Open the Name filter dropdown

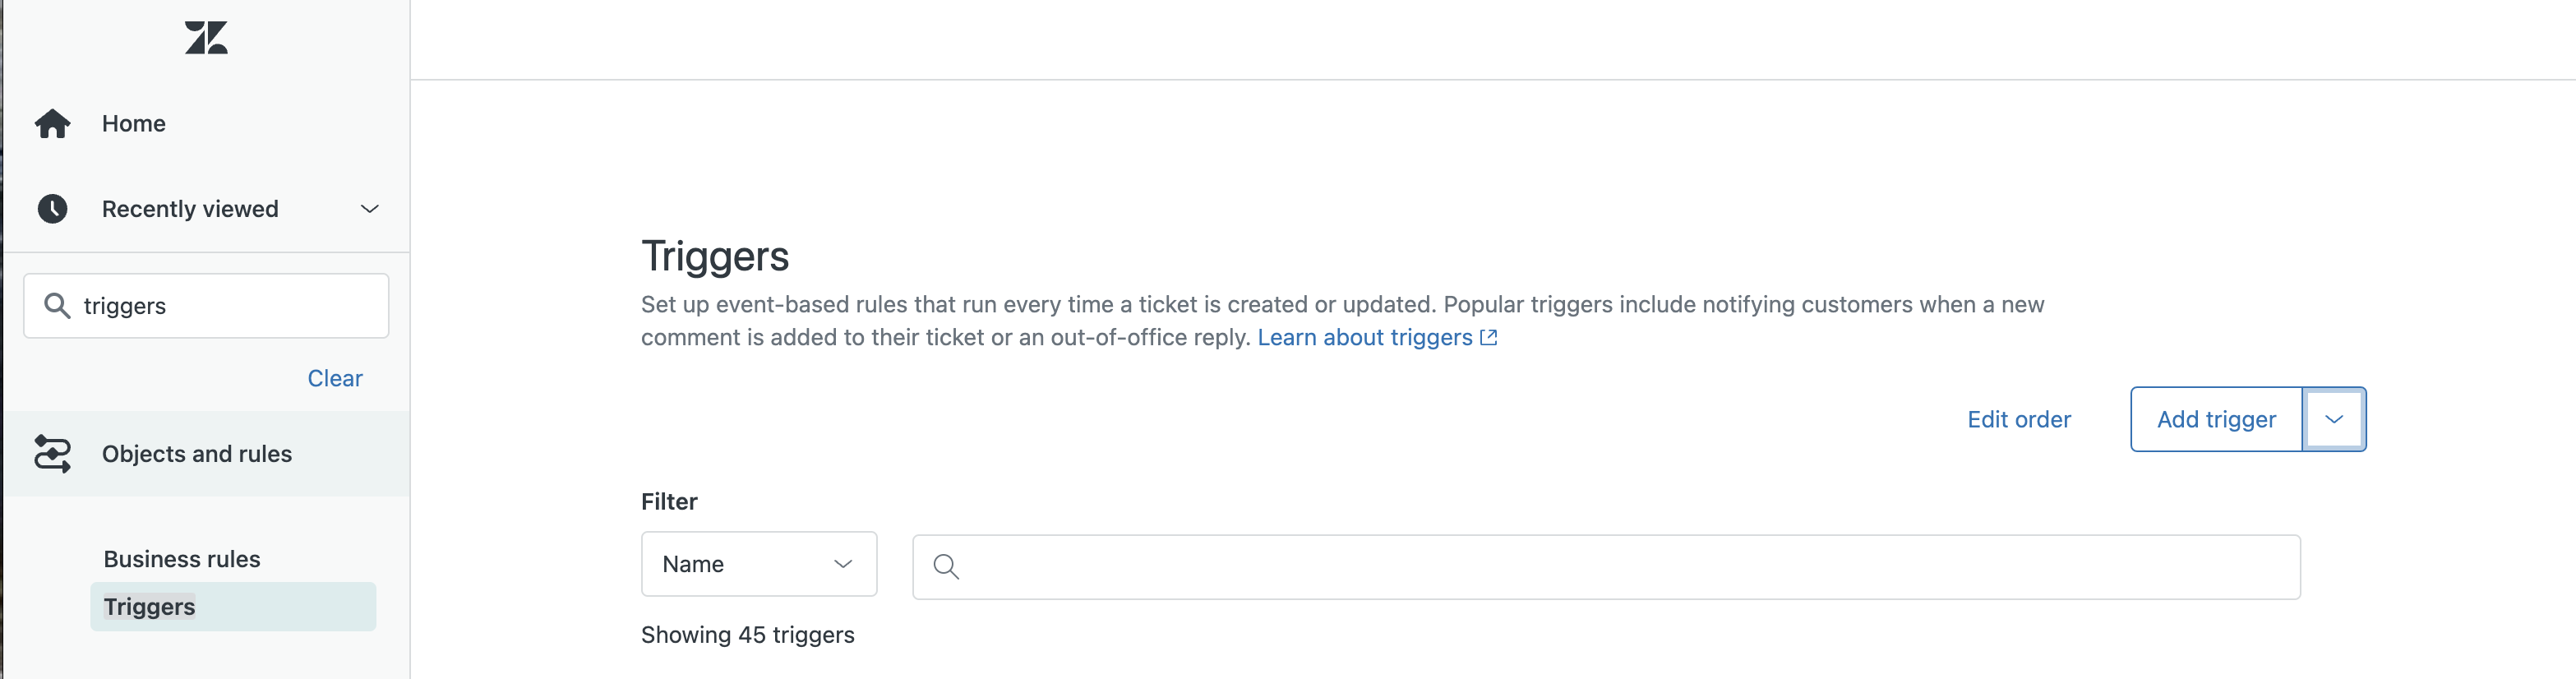758,564
